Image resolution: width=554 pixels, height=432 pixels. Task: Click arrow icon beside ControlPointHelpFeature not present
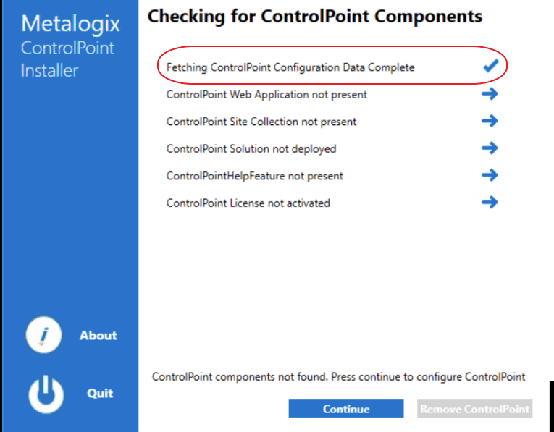tap(490, 175)
